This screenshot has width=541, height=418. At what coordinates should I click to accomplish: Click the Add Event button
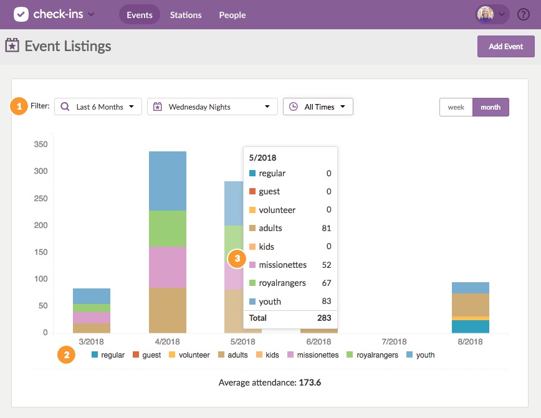coord(505,46)
